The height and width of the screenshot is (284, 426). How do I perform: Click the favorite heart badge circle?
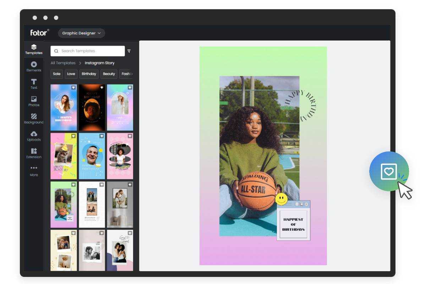tap(389, 171)
